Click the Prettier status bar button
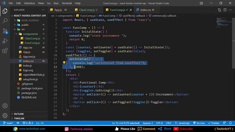Image resolution: width=235 pixels, height=132 pixels. [214, 123]
